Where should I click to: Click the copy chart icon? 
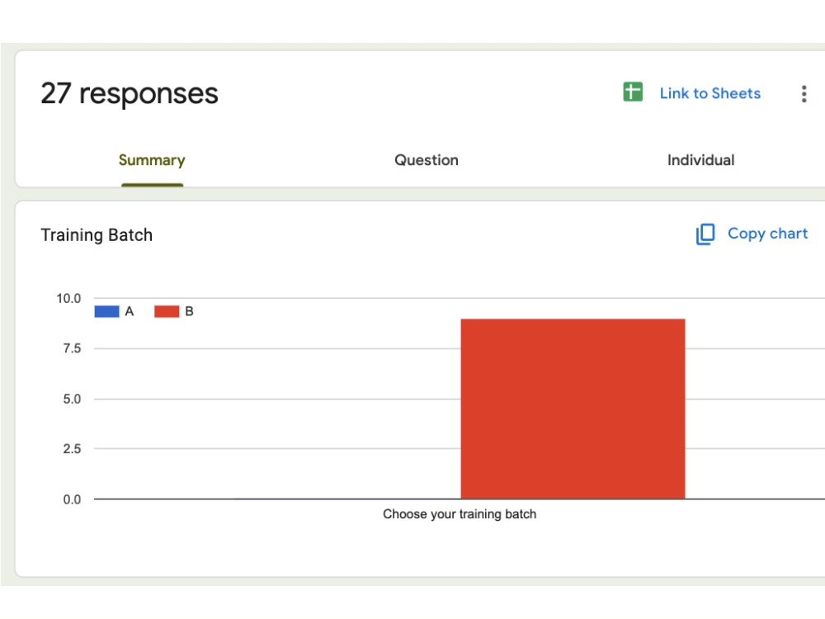tap(705, 234)
